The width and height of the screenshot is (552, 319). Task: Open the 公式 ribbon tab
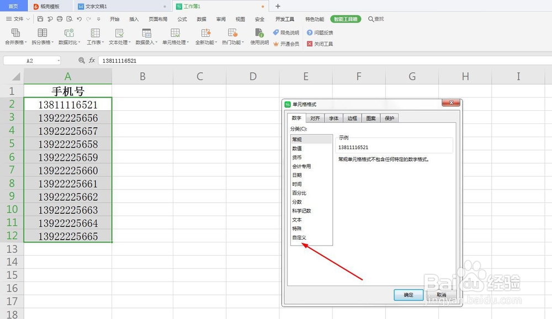[x=182, y=19]
